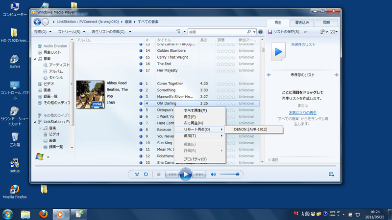Mute the volume speaker icon
Viewport: 392px width, 220px height.
click(x=213, y=175)
